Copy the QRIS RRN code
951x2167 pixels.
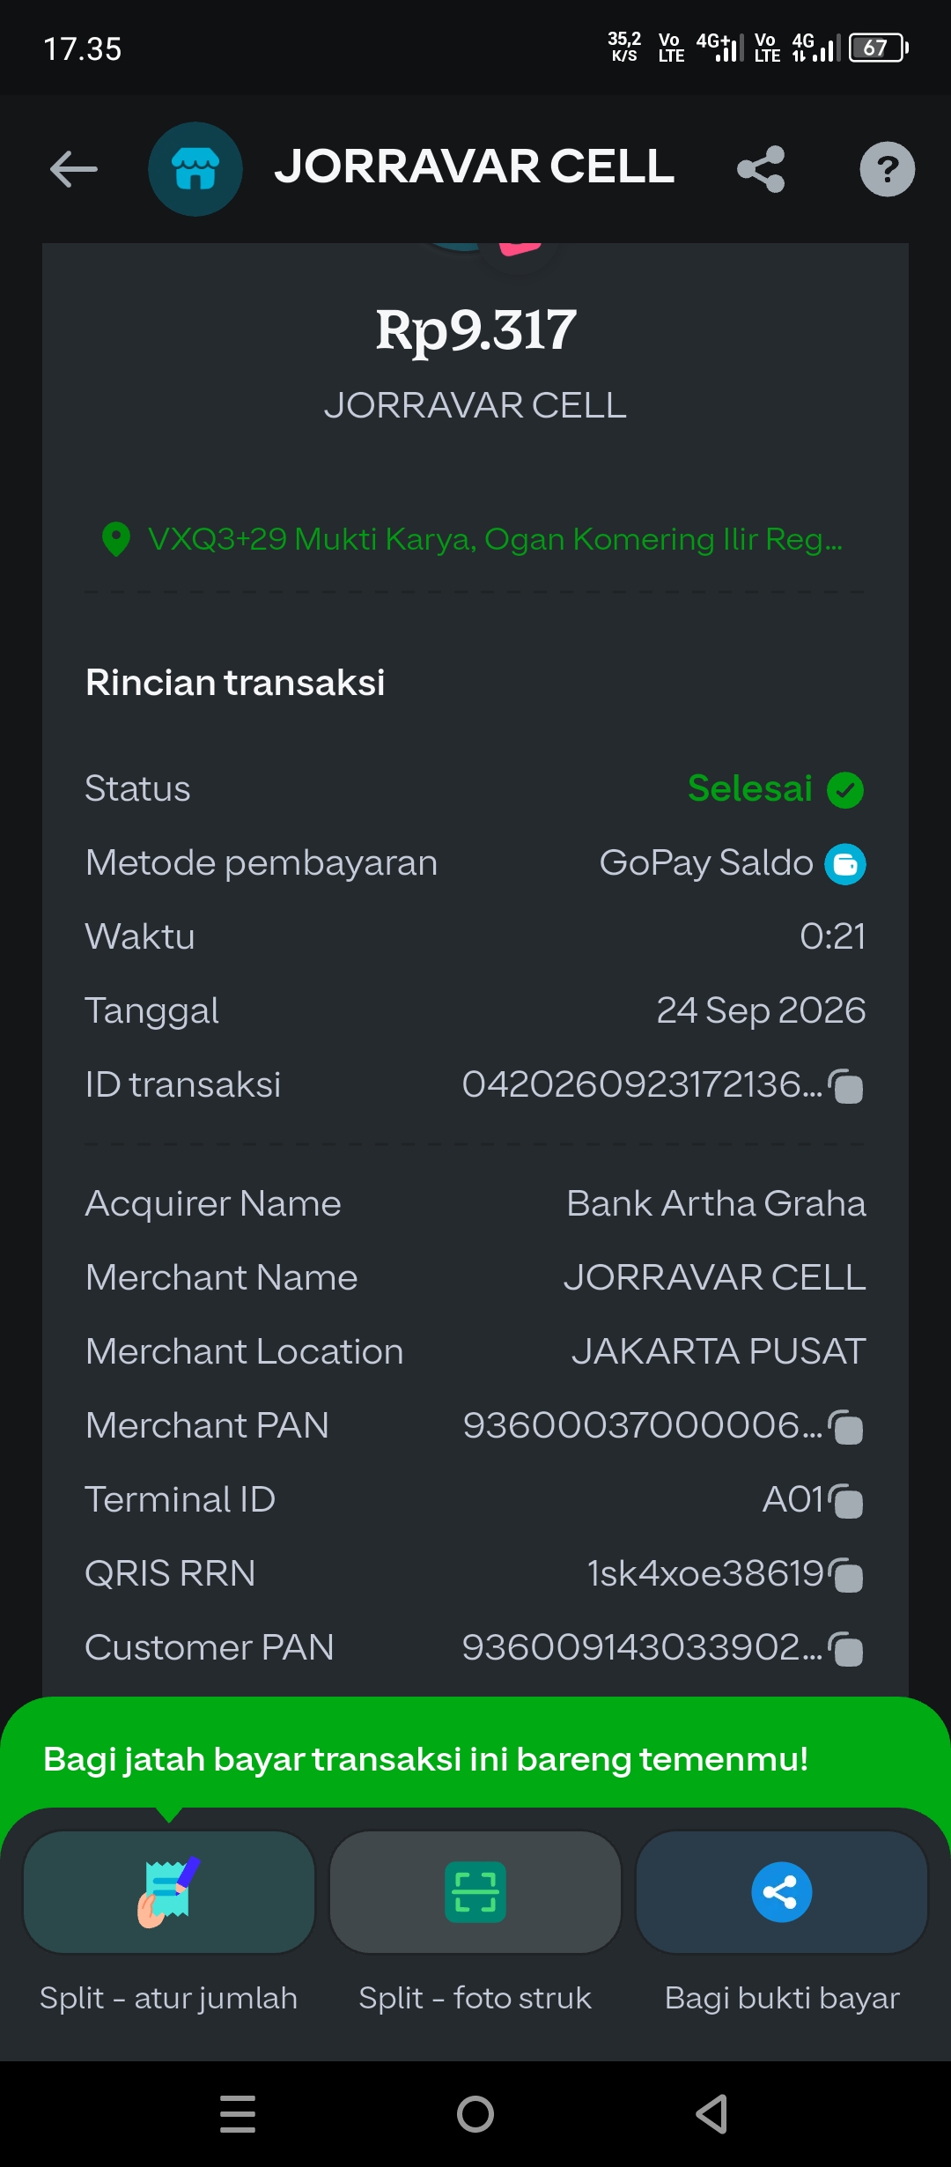(846, 1575)
